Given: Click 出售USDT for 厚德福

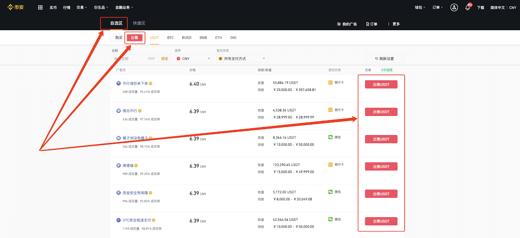Looking at the screenshot, I should 381,167.
